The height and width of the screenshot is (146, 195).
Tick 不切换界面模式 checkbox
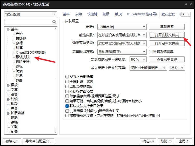(x=67, y=91)
